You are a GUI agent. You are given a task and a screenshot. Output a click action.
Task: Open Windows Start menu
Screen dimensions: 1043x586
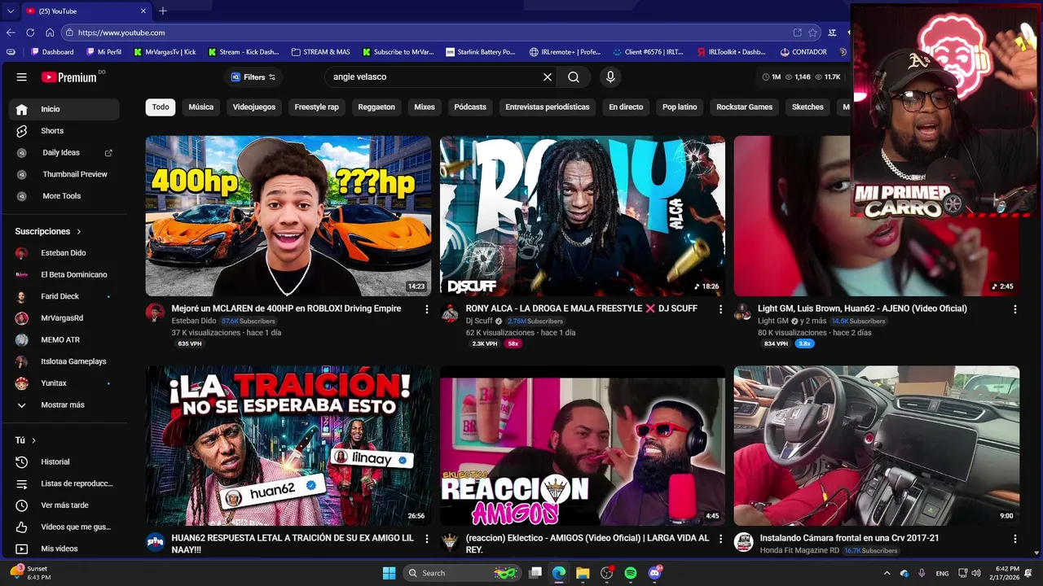click(389, 573)
